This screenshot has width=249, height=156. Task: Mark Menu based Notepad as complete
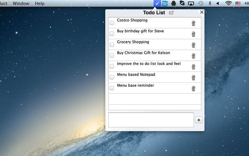click(x=112, y=77)
